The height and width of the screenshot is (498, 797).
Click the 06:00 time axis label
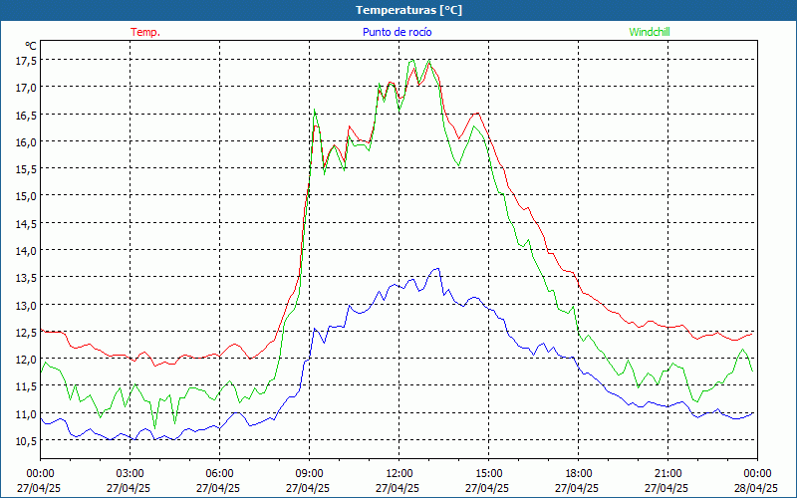tap(219, 474)
